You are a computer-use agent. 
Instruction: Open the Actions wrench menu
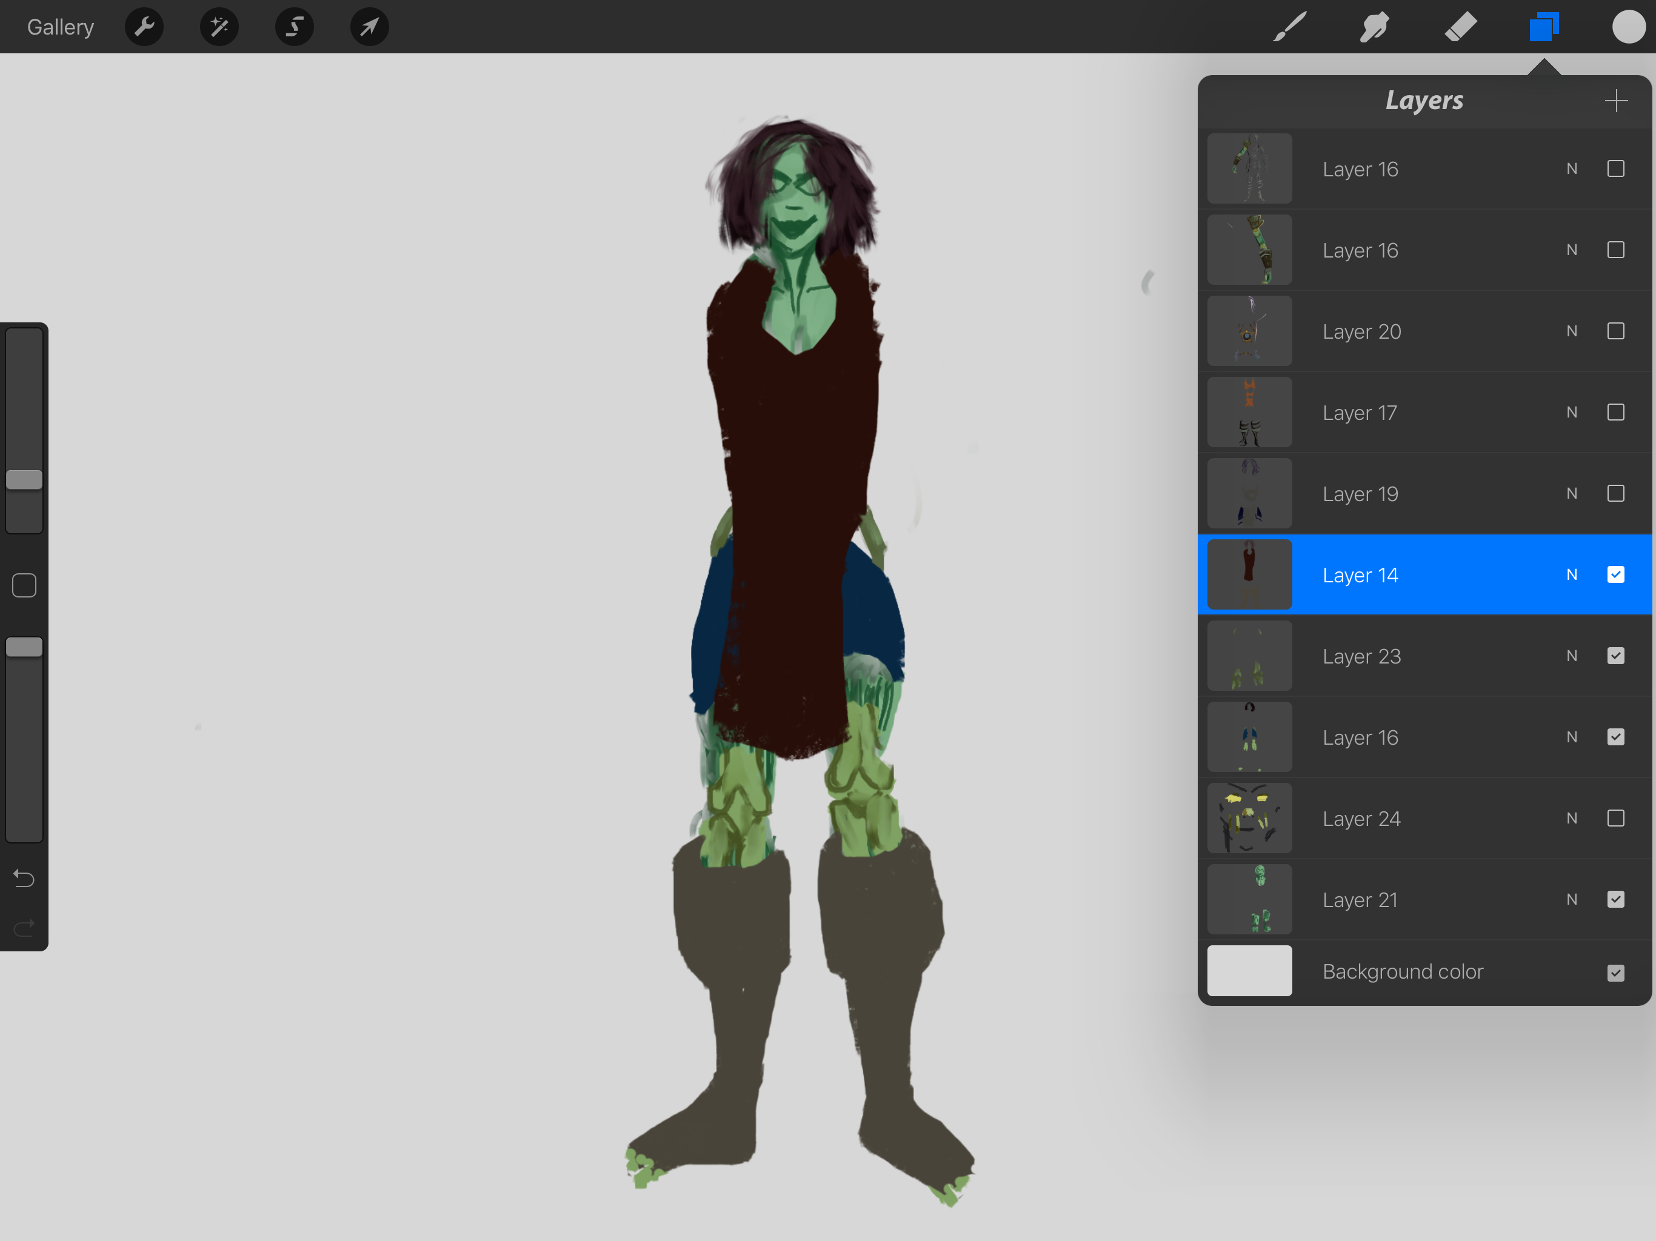[x=144, y=27]
